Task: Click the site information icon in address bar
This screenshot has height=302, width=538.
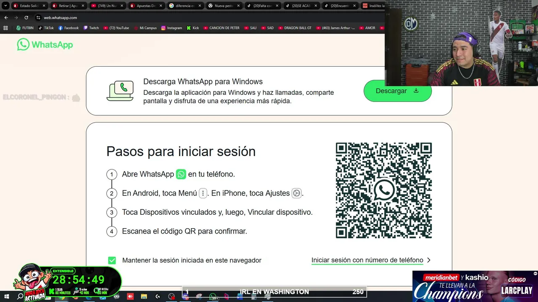Action: coord(38,18)
